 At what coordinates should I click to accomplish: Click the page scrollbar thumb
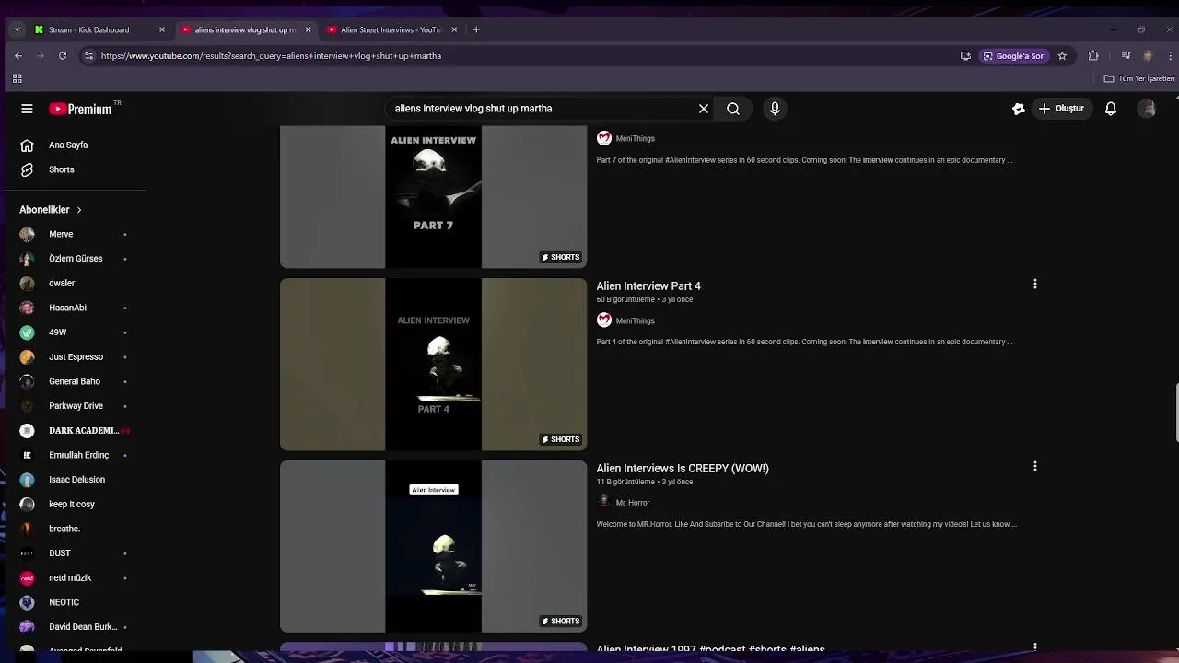coord(1176,414)
